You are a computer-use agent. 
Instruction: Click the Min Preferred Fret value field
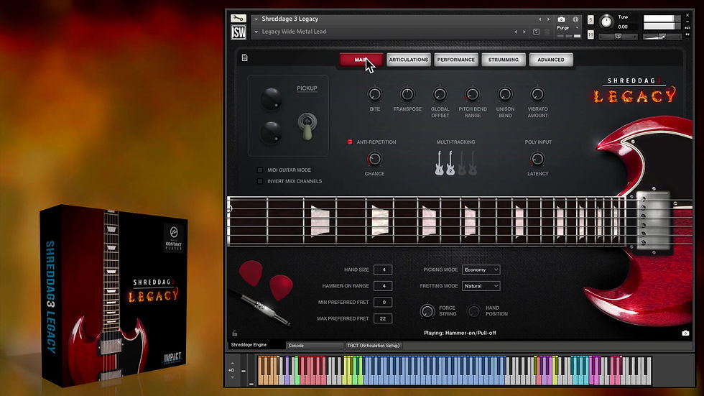[x=383, y=302]
